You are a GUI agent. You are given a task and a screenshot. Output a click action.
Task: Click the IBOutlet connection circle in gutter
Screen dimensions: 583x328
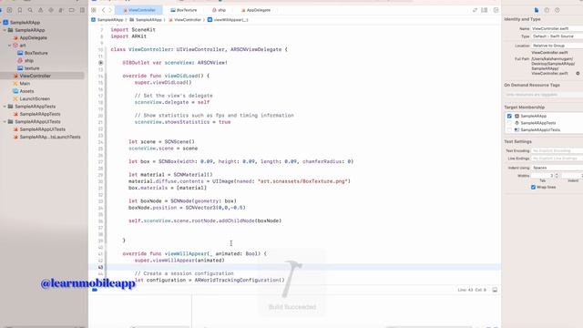101,63
